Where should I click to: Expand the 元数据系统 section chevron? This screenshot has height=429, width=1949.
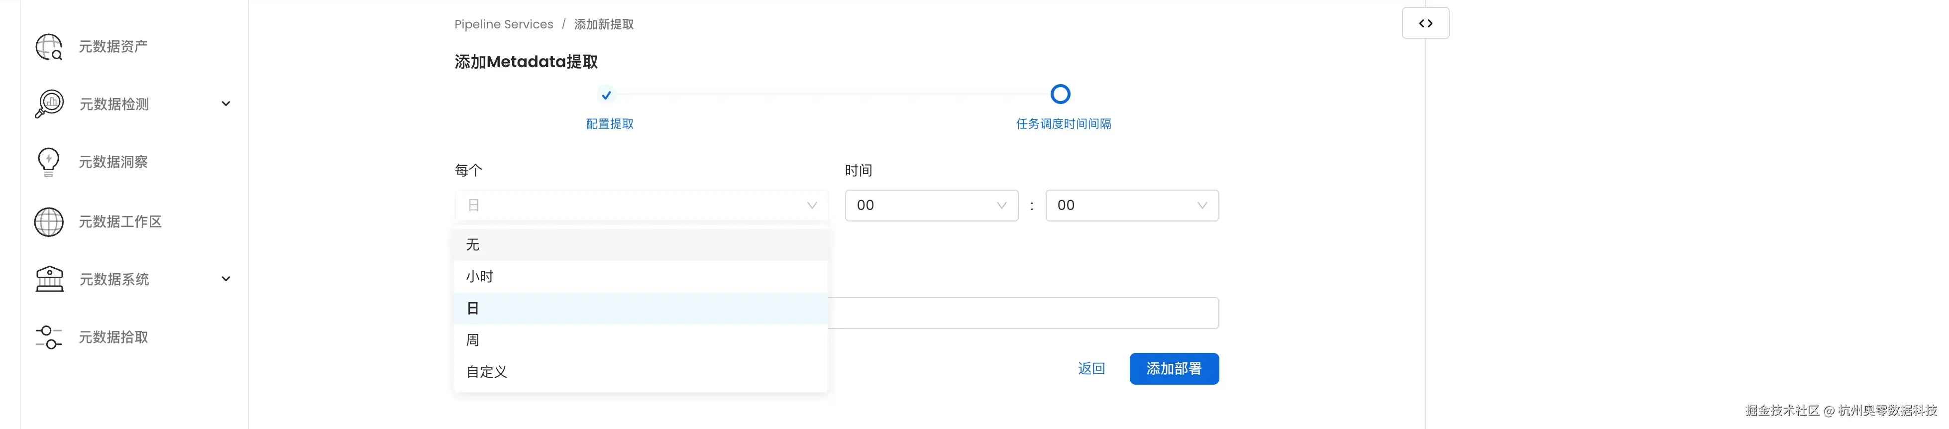225,278
